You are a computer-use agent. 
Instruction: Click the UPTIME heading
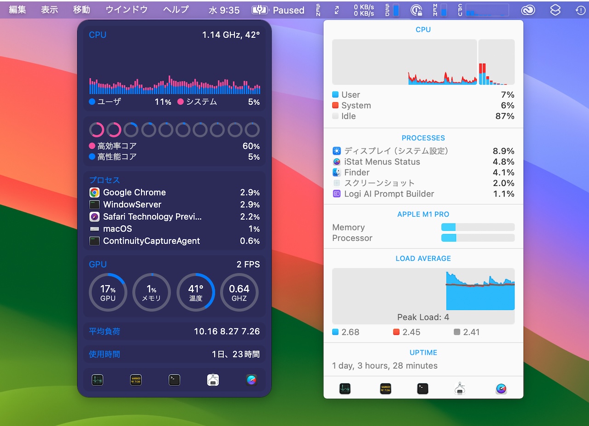[423, 353]
